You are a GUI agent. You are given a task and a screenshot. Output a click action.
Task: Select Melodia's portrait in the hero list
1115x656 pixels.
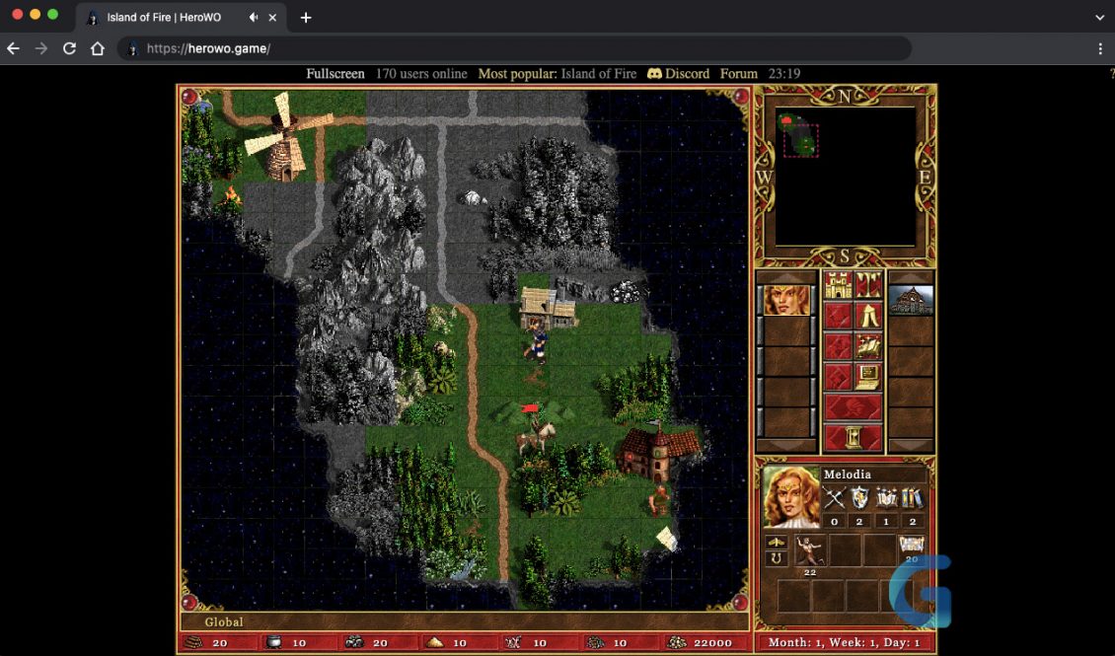786,299
